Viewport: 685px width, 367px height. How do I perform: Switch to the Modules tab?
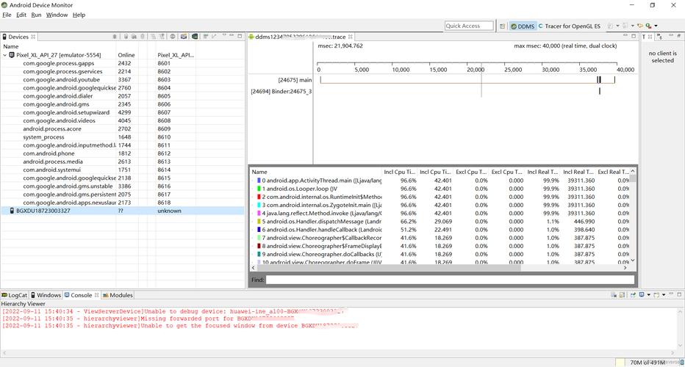click(x=118, y=295)
